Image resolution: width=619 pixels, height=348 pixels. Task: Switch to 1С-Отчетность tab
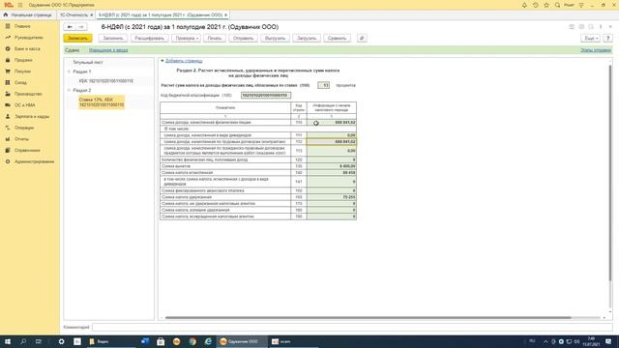74,15
